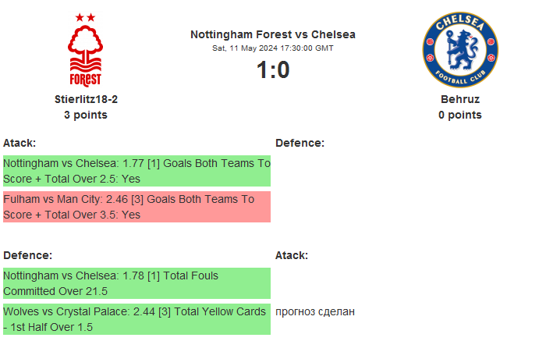Viewport: 546px width, 359px height.
Task: Select the red Fulham vs Man City bet
Action: [x=136, y=207]
